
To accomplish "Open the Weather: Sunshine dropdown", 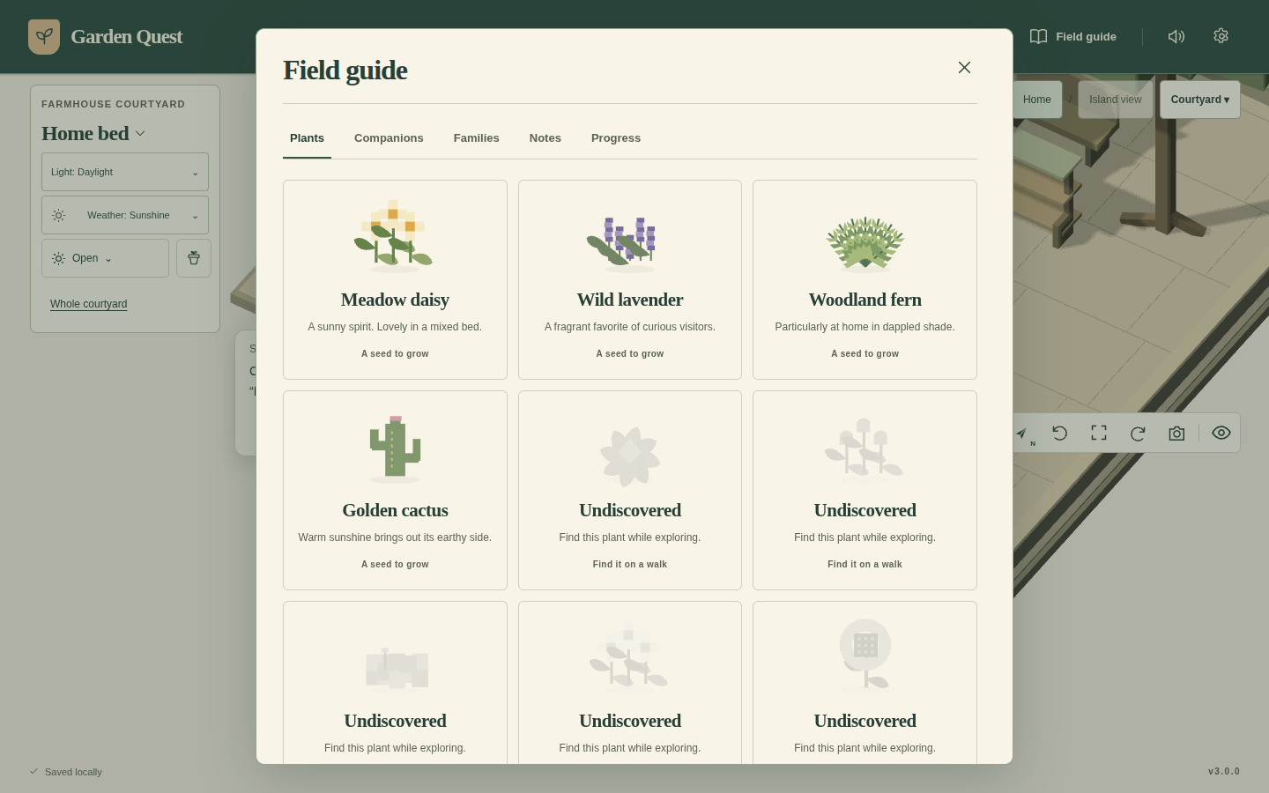I will point(125,215).
